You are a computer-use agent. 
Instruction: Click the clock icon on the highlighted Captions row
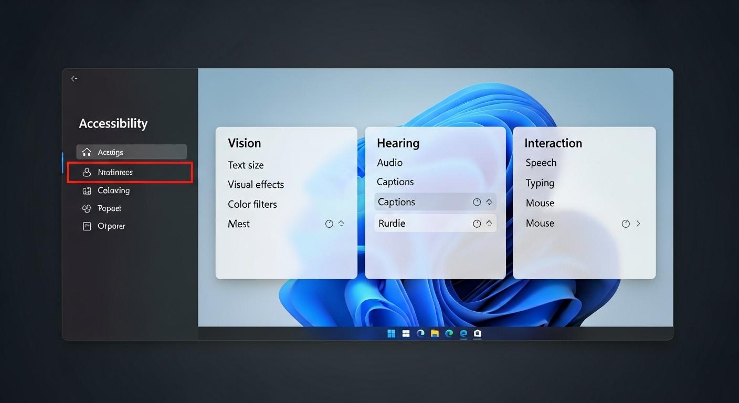point(477,201)
